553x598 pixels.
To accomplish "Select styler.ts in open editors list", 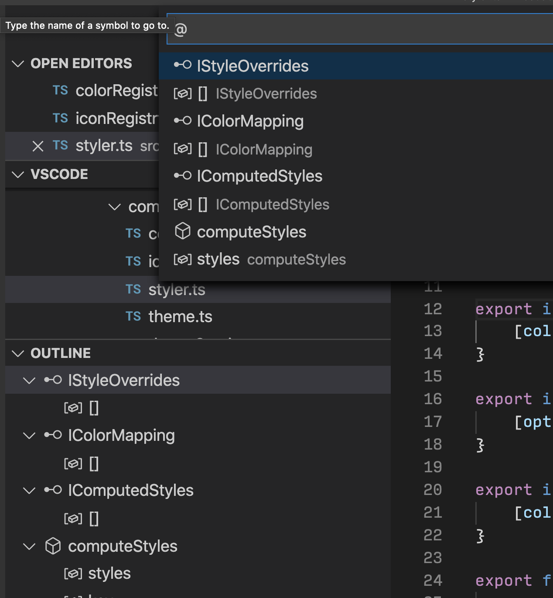I will click(x=82, y=146).
